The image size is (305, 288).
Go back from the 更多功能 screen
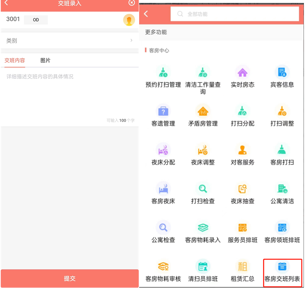pyautogui.click(x=146, y=14)
